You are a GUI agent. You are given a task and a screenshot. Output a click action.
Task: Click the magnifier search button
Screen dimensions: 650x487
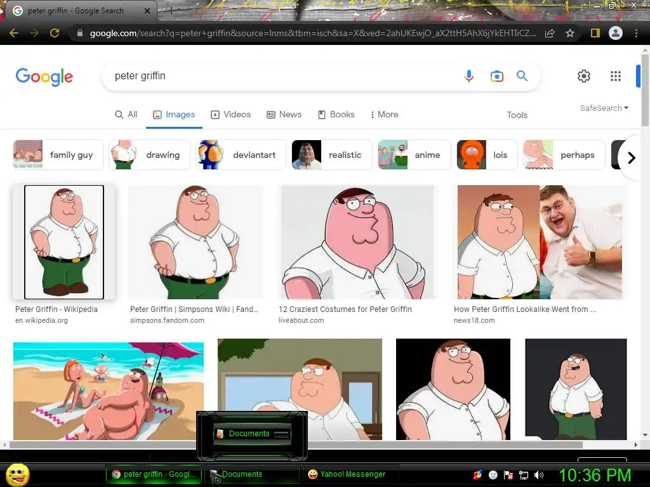pos(522,76)
